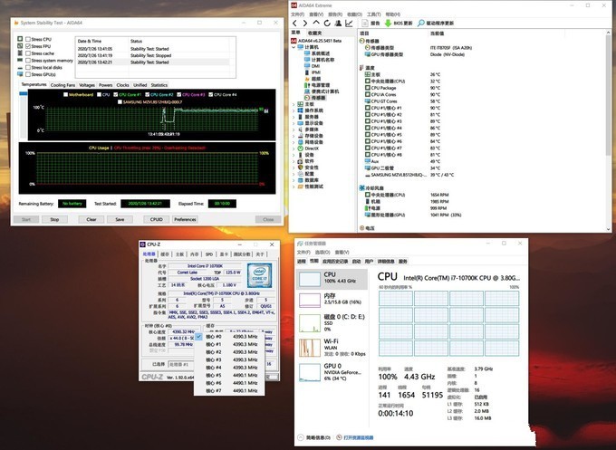This screenshot has width=616, height=450.
Task: Open SPD tab in CPU-Z
Action: pos(209,254)
